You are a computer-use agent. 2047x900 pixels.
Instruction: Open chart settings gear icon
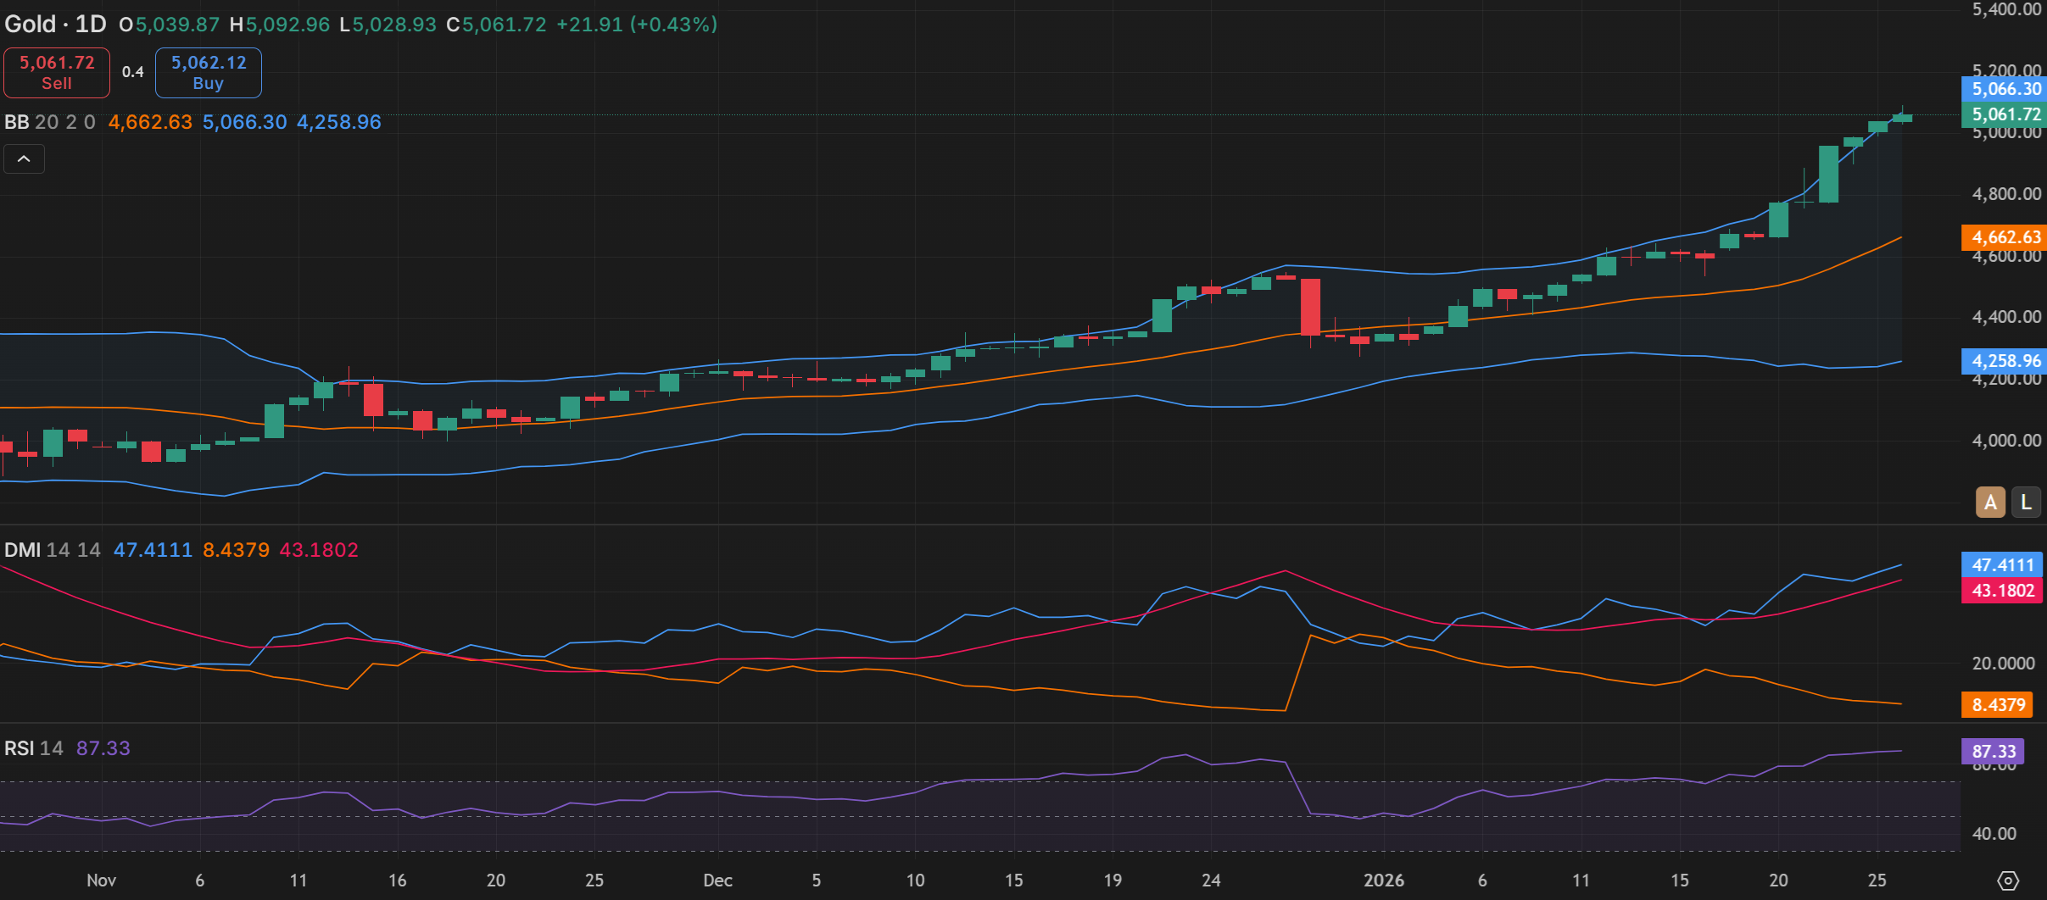[2008, 881]
